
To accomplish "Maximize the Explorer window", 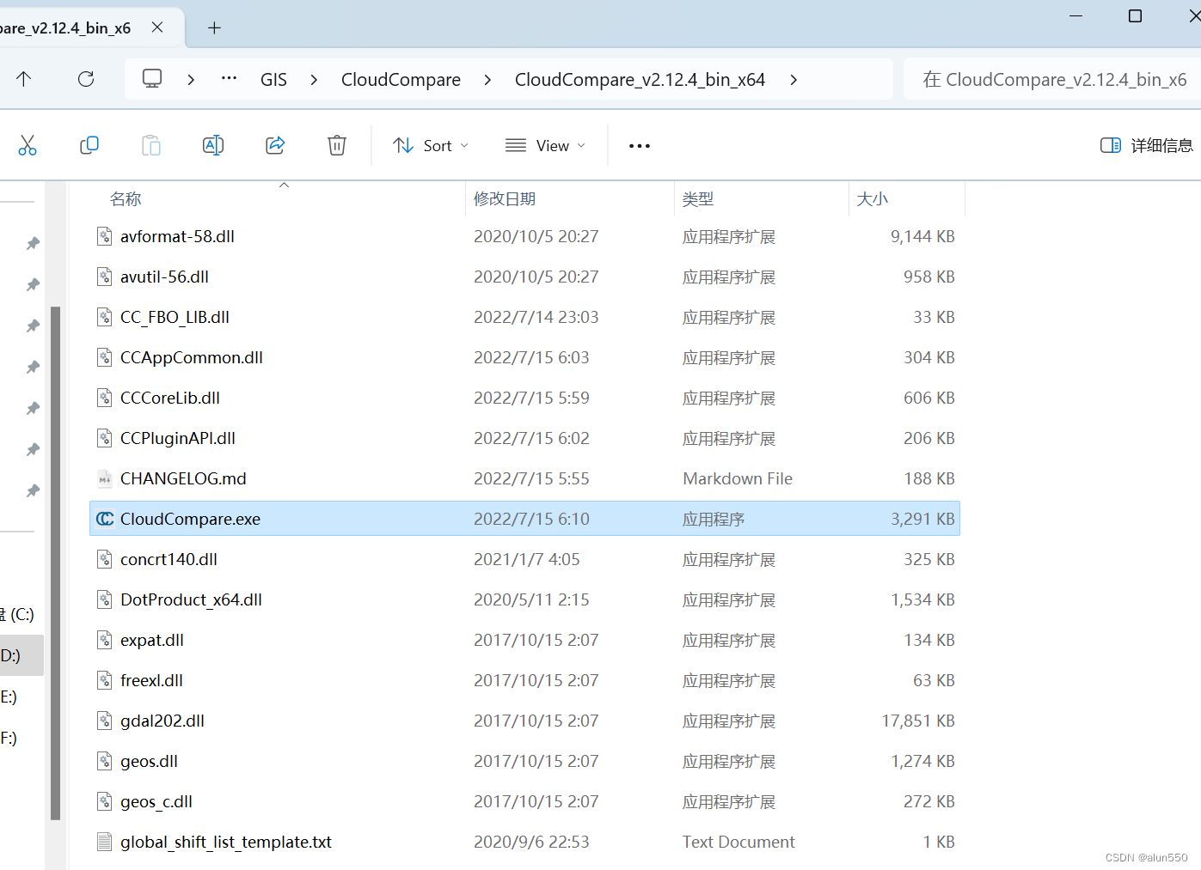I will (x=1135, y=16).
